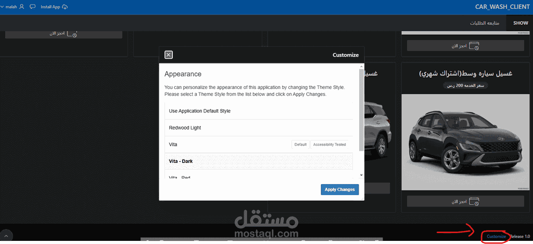Select Use Application Default Style
Viewport: 533px width, 244px height.
pyautogui.click(x=259, y=111)
